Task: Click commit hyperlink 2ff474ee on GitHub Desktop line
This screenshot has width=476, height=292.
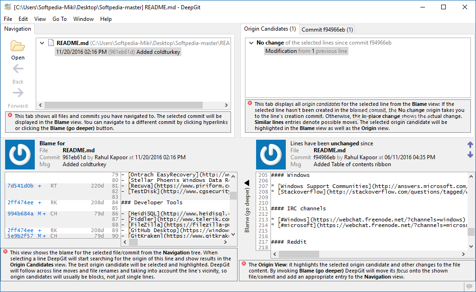Action: tap(20, 230)
